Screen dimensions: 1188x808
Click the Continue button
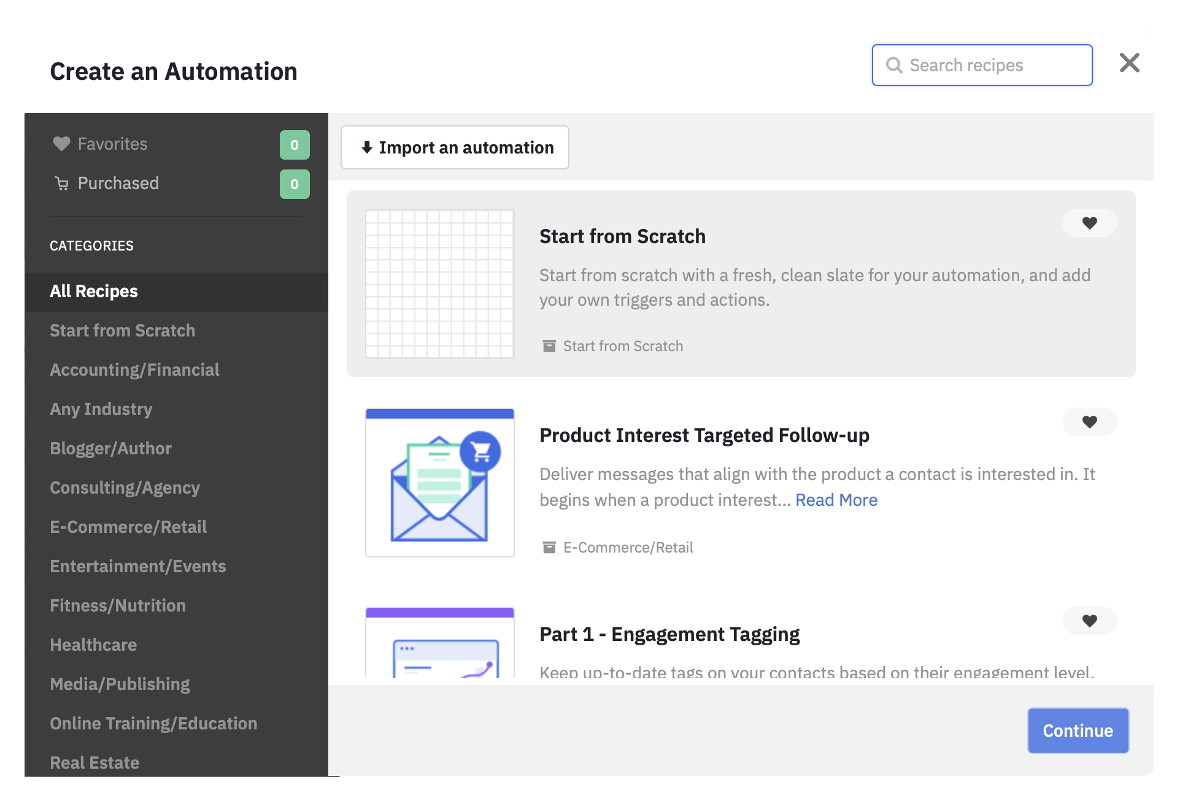tap(1078, 731)
